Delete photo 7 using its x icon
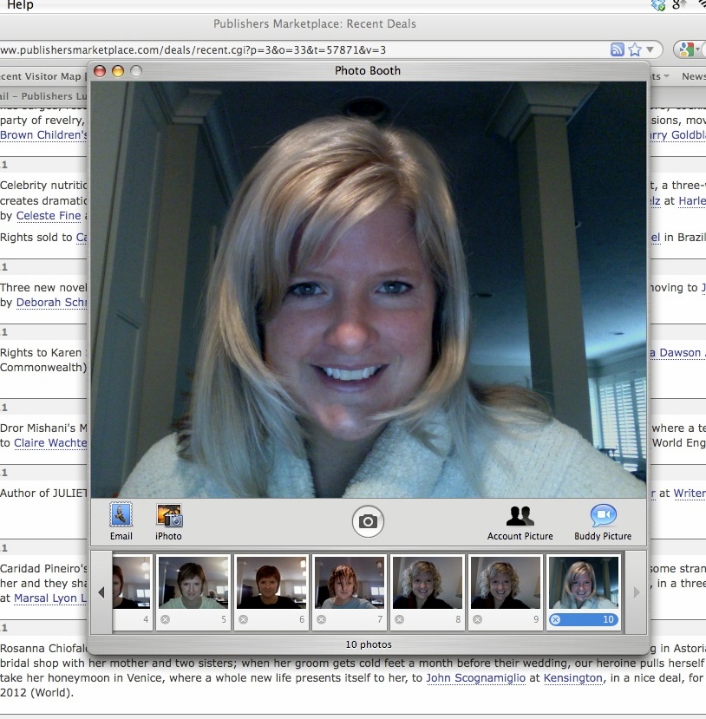The image size is (706, 719). pyautogui.click(x=322, y=619)
